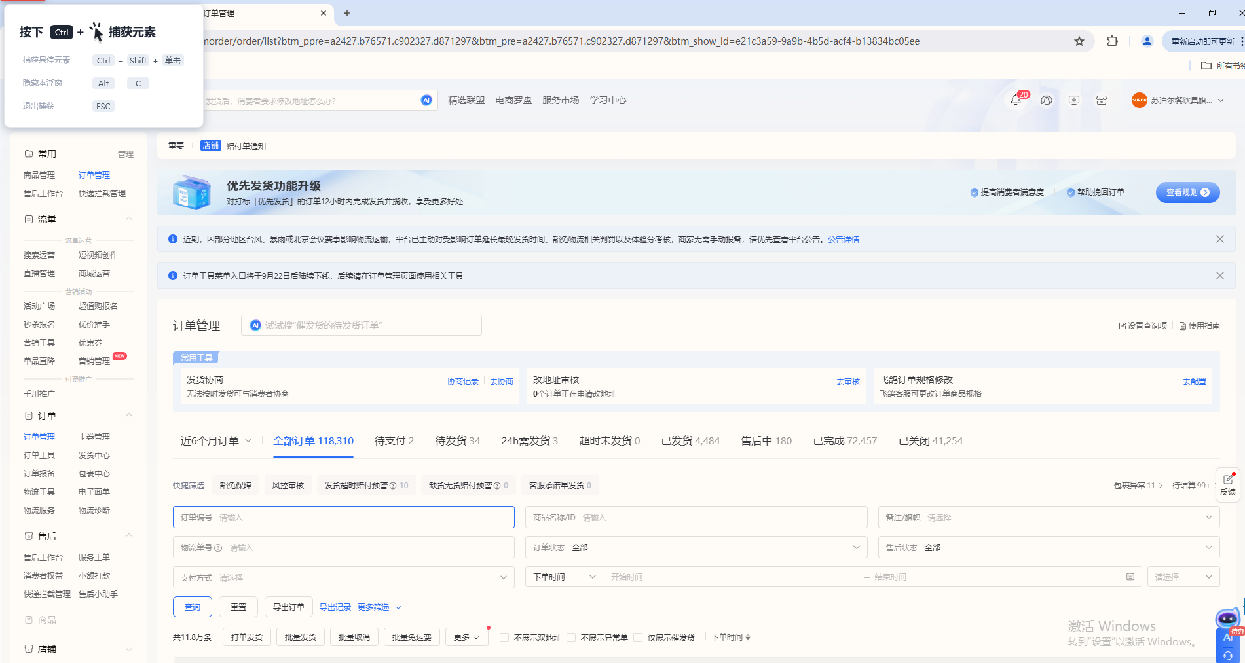Switch to the 待发货 tab

(x=457, y=441)
